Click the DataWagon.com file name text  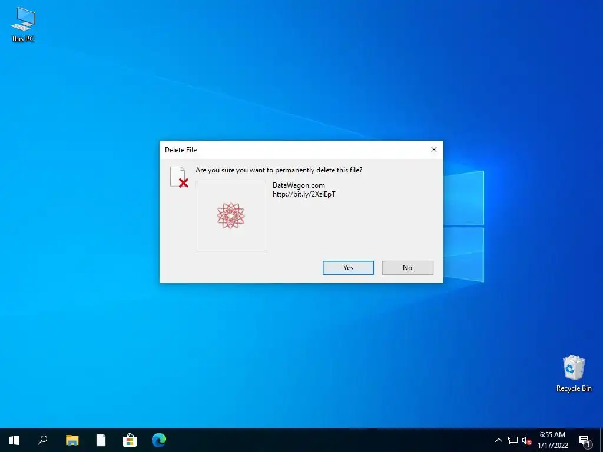pyautogui.click(x=299, y=185)
